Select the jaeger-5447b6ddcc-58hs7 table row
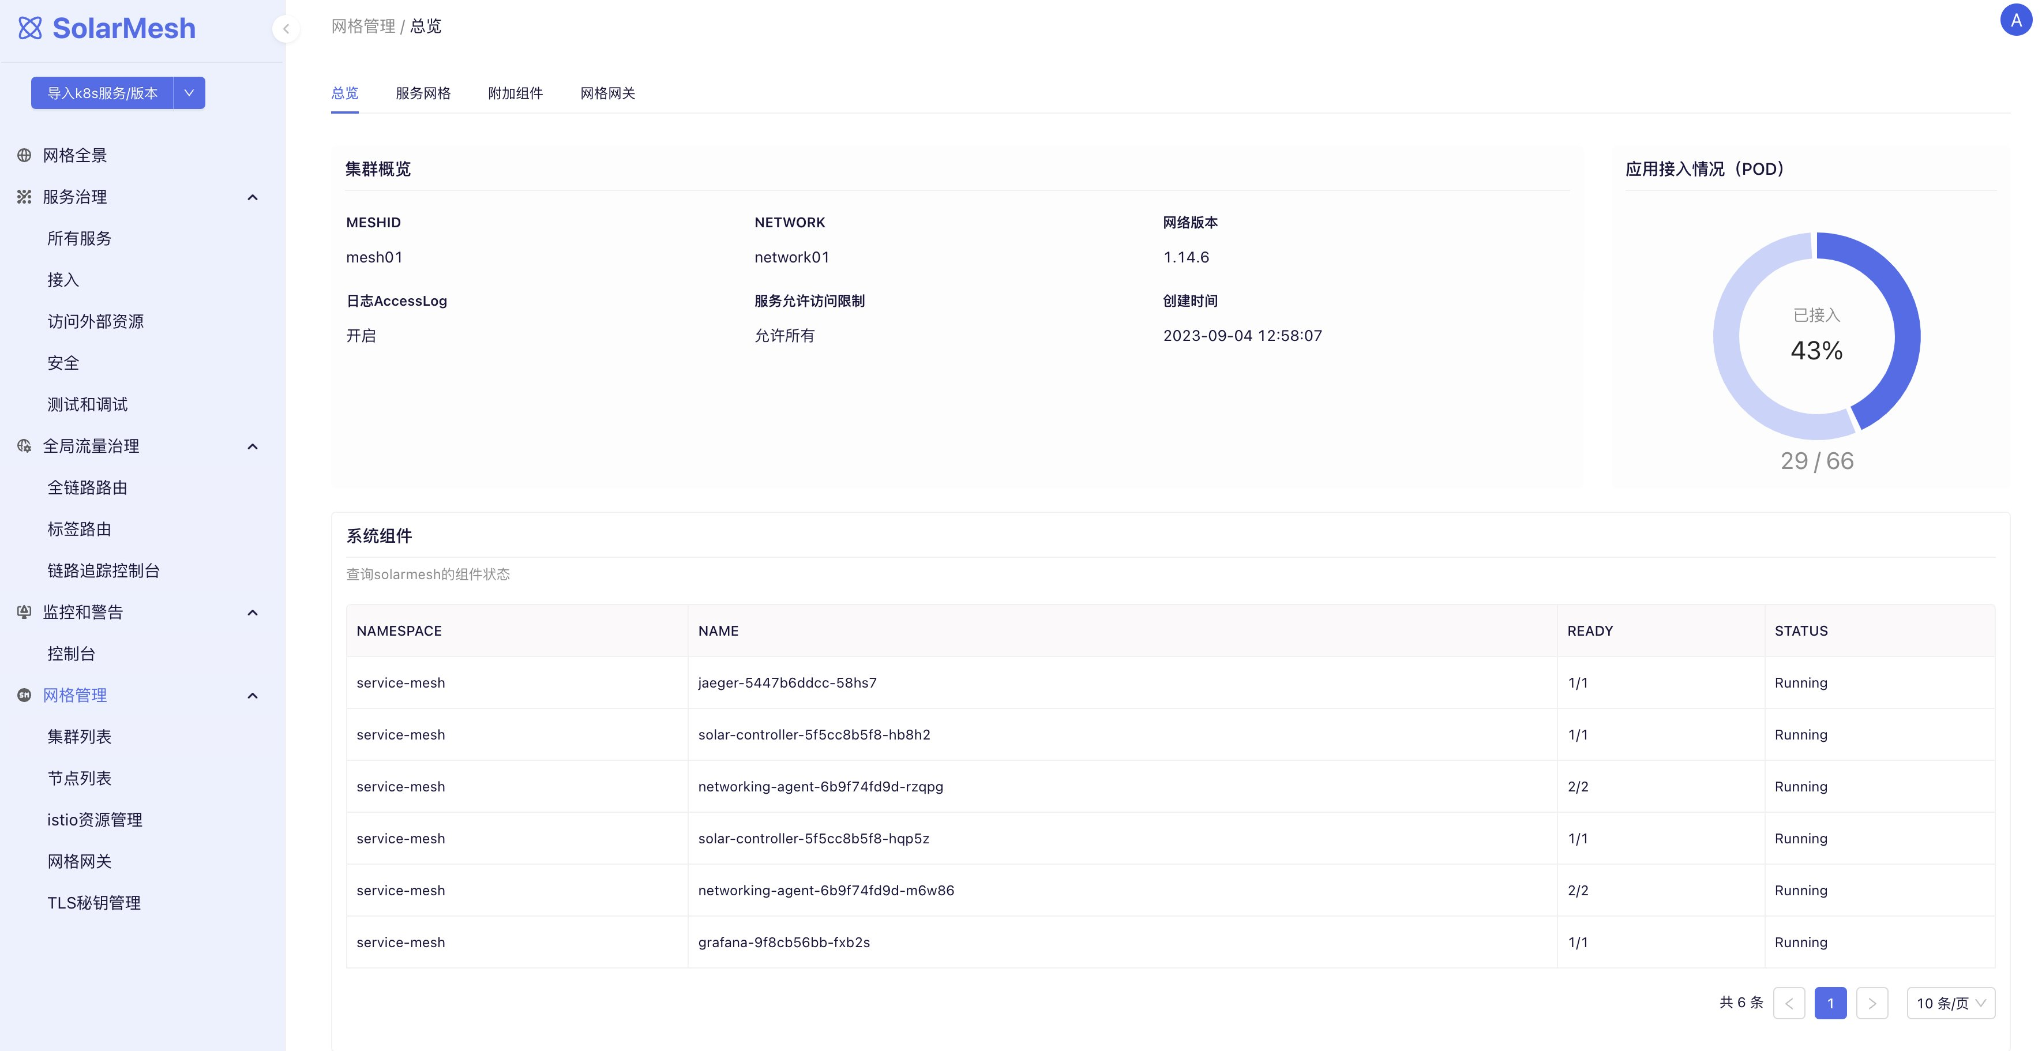 click(787, 682)
